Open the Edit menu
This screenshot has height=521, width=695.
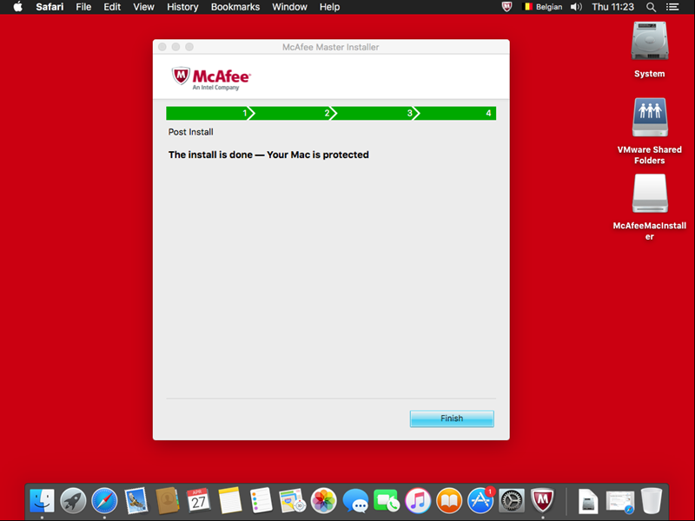pyautogui.click(x=112, y=7)
